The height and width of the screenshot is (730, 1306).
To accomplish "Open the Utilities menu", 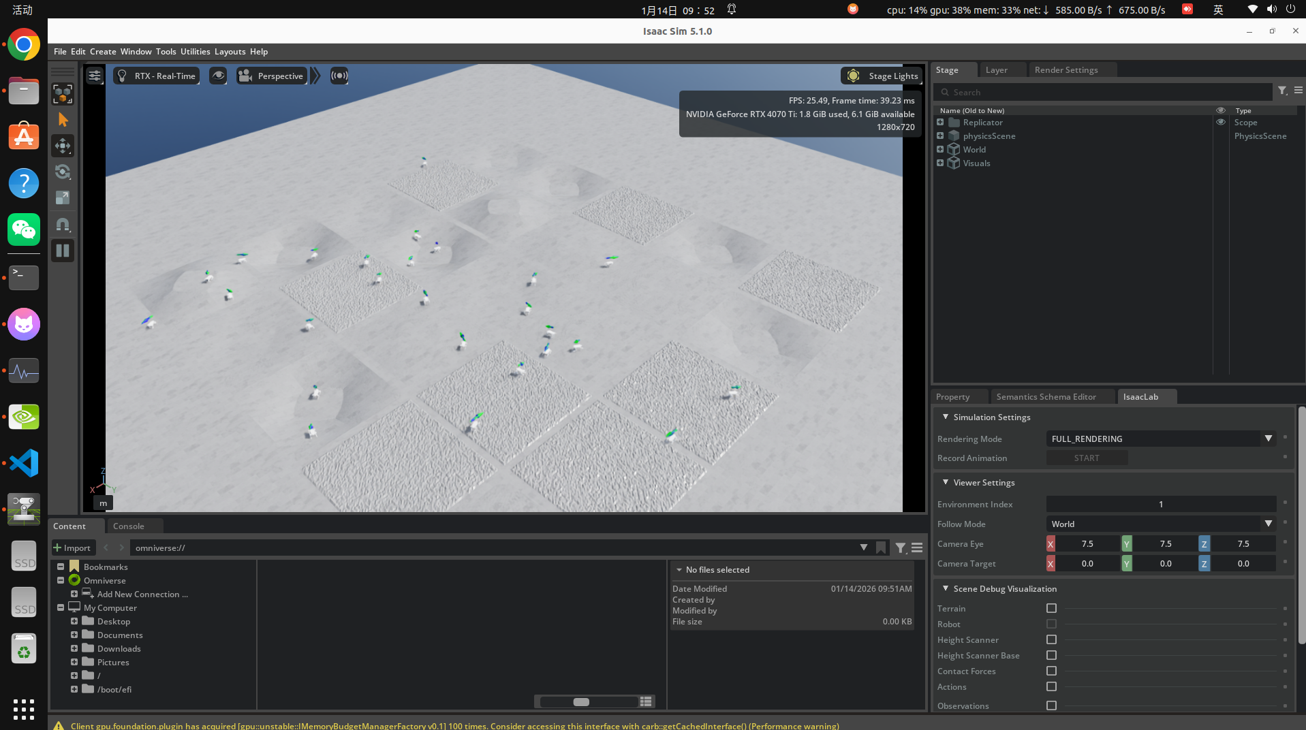I will click(195, 52).
